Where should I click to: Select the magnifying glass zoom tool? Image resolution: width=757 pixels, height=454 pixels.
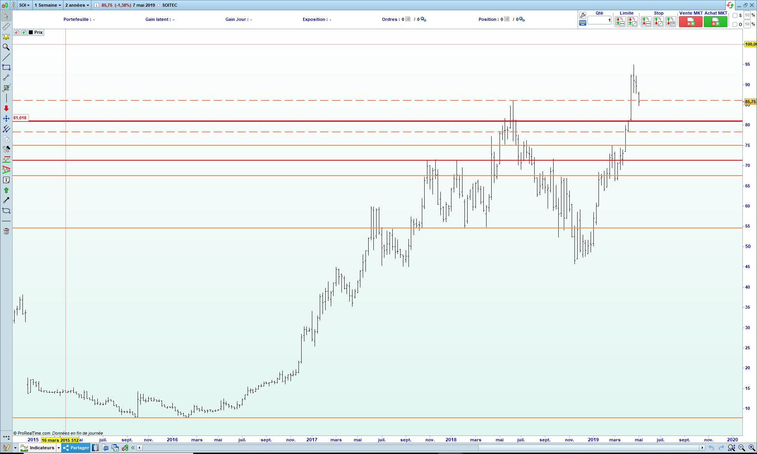(6, 47)
